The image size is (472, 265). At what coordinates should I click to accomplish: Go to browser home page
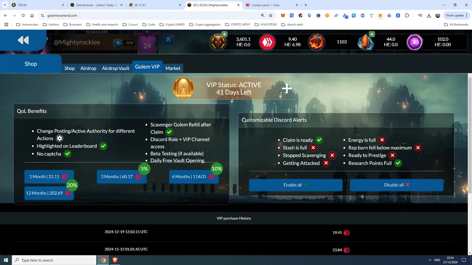tap(32, 15)
